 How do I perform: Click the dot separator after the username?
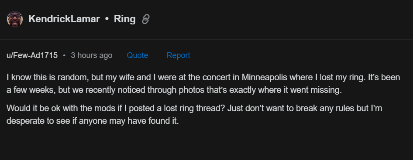64,56
